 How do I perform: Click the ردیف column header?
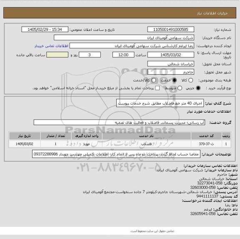point(226,136)
